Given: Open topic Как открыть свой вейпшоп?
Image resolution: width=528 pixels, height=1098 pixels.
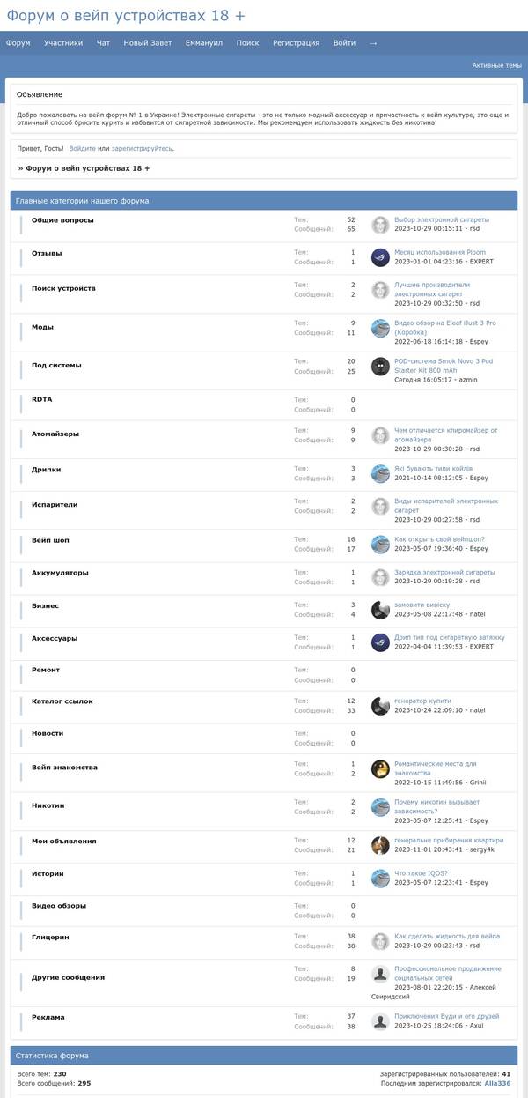Looking at the screenshot, I should pyautogui.click(x=439, y=539).
